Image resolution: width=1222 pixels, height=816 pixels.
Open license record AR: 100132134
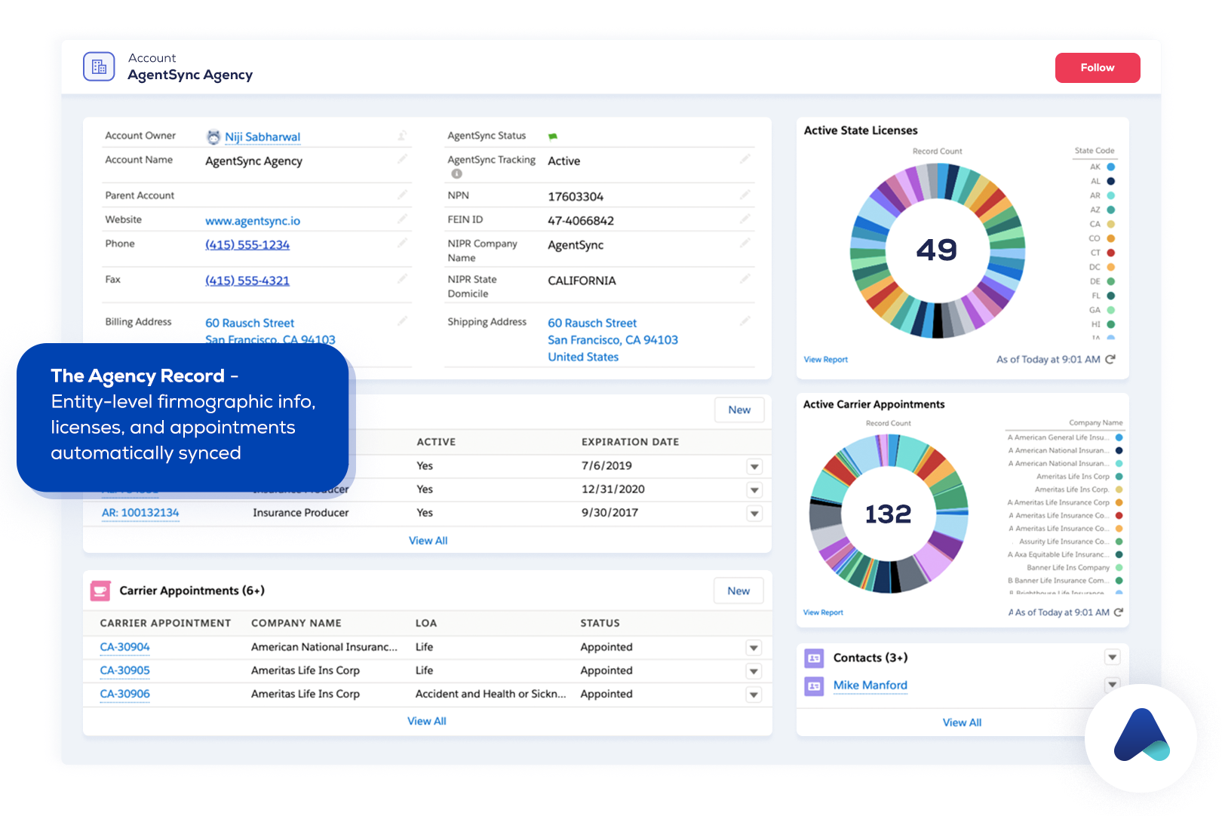coord(140,513)
